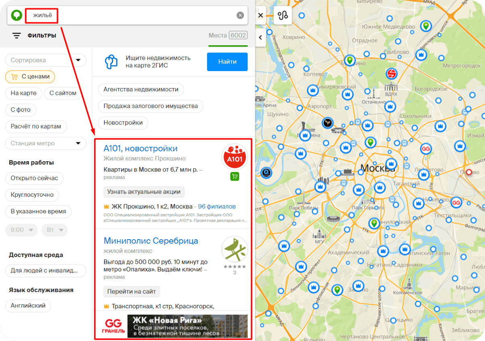Open the route planner icon on the map
The width and height of the screenshot is (485, 341).
[283, 15]
